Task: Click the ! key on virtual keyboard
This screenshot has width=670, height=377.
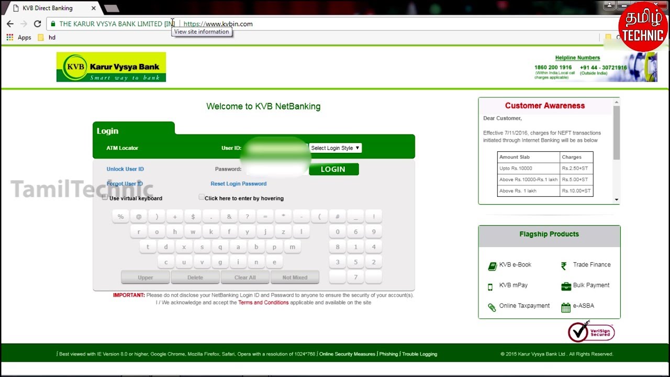Action: click(x=374, y=217)
